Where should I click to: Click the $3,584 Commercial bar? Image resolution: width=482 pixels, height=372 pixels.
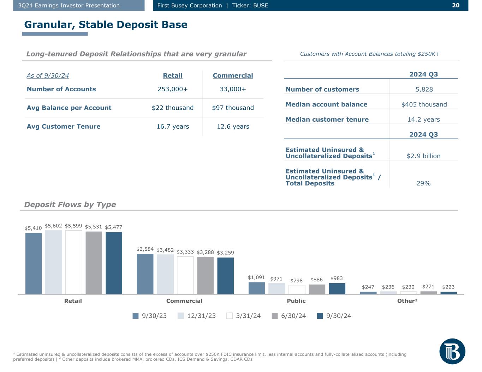[145, 274]
